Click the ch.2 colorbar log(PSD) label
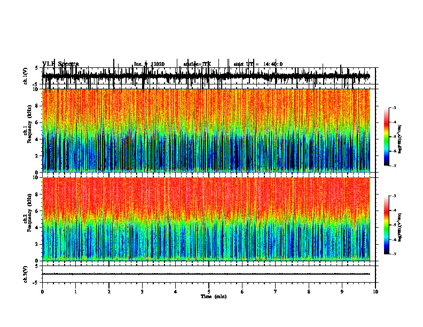Viewport: 423px width, 327px height. [x=399, y=227]
